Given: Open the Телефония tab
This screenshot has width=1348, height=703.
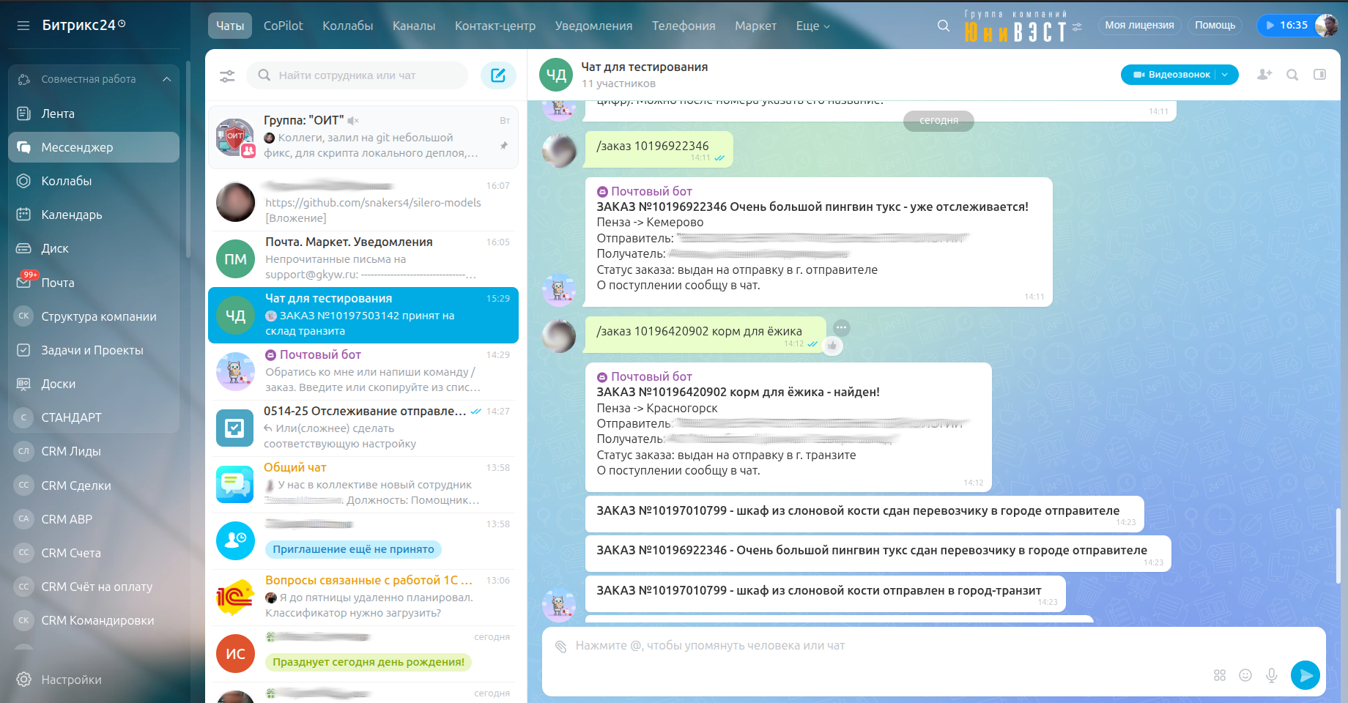Looking at the screenshot, I should (684, 26).
